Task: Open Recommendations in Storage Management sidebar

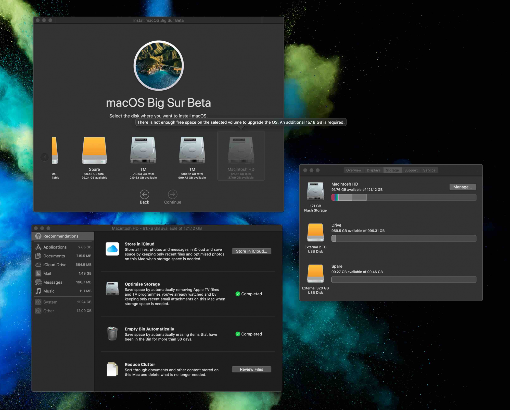Action: [x=63, y=236]
